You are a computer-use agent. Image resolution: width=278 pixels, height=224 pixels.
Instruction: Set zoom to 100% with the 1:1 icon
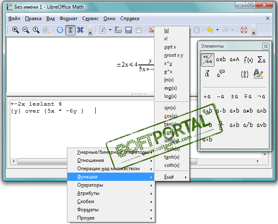point(36,30)
